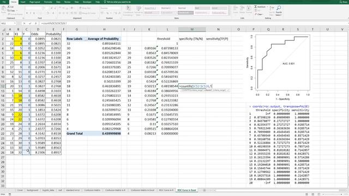Click Merge & Center button

pyautogui.click(x=87, y=13)
